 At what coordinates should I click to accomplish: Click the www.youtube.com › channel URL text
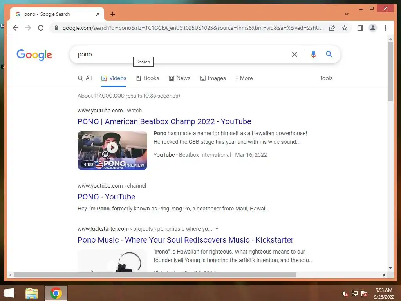pos(112,186)
